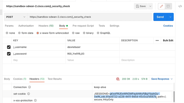Switch to the Authorization tab
This screenshot has width=184, height=103.
click(26, 26)
